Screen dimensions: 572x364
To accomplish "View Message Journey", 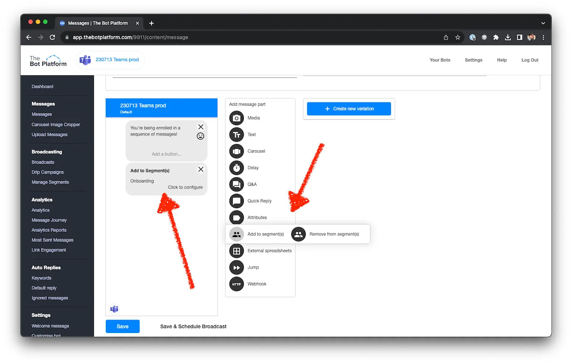I will pos(49,220).
